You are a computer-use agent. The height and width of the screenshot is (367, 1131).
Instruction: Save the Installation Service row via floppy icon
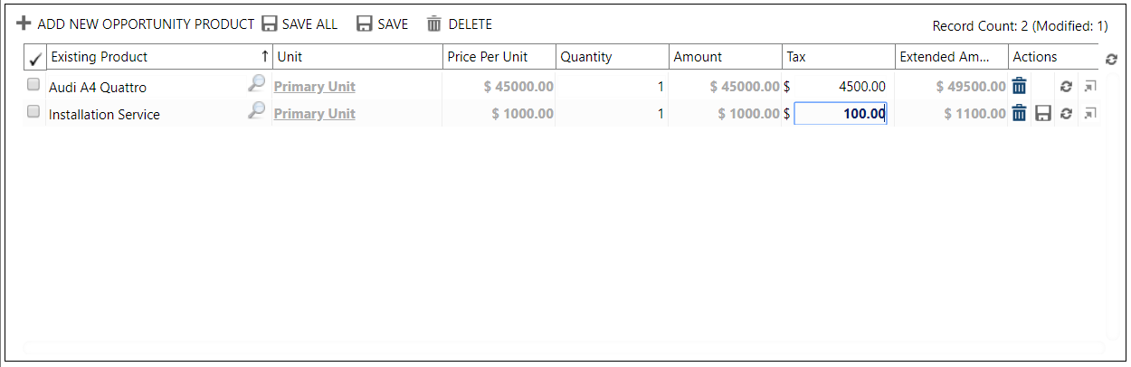[1043, 114]
